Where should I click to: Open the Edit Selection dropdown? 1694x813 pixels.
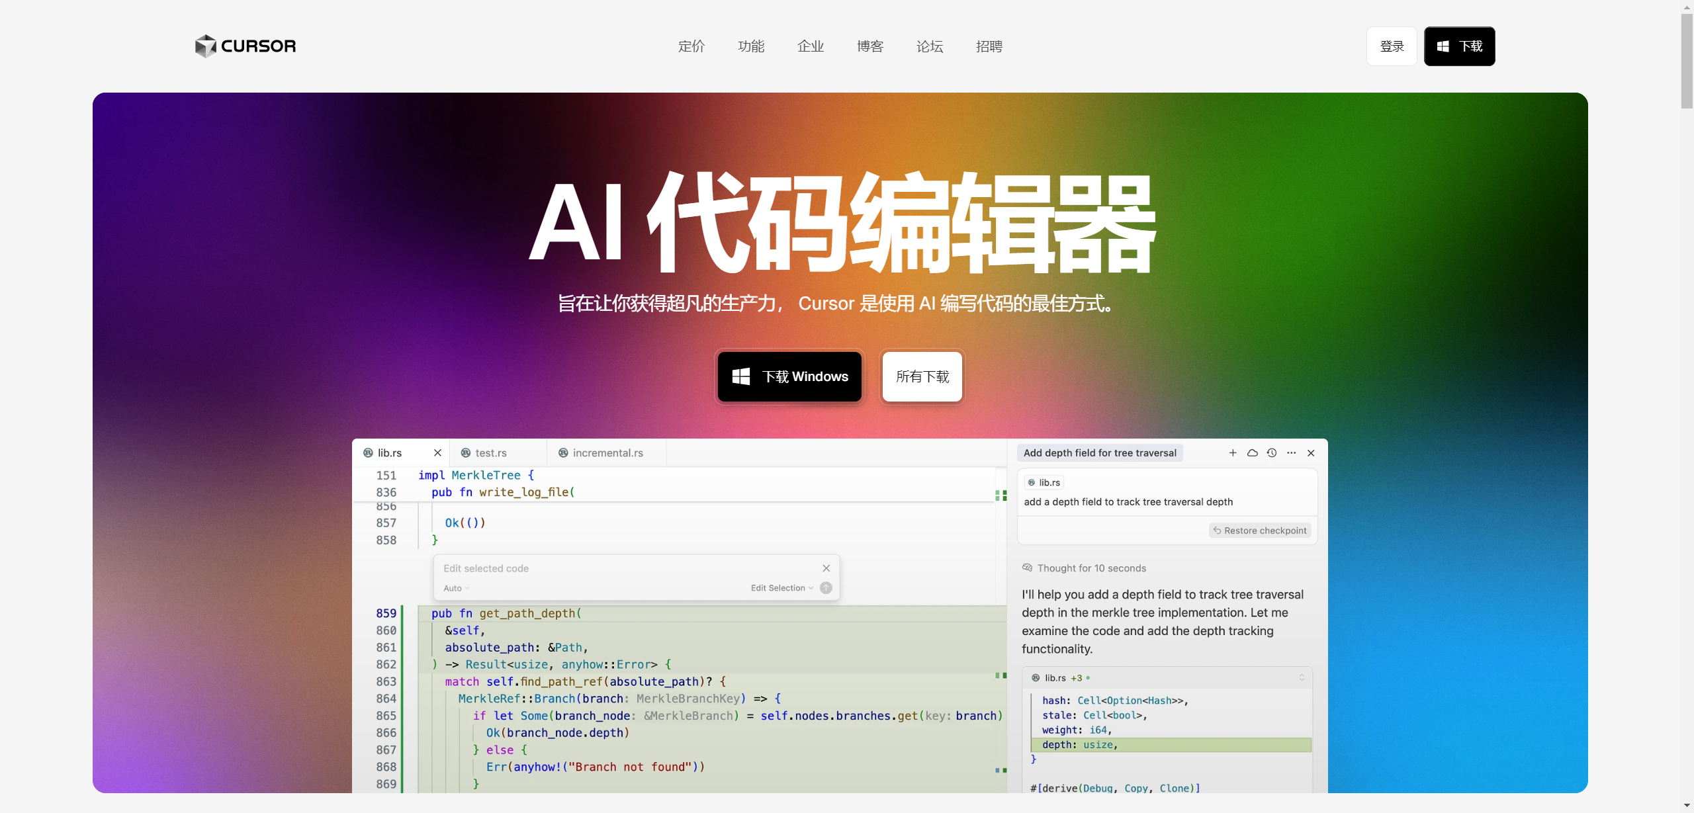[782, 588]
